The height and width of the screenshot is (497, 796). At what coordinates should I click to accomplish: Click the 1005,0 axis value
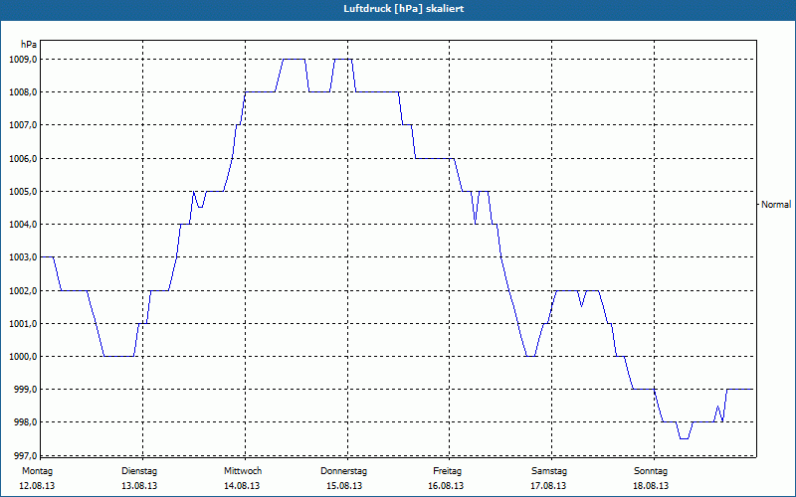pyautogui.click(x=23, y=192)
